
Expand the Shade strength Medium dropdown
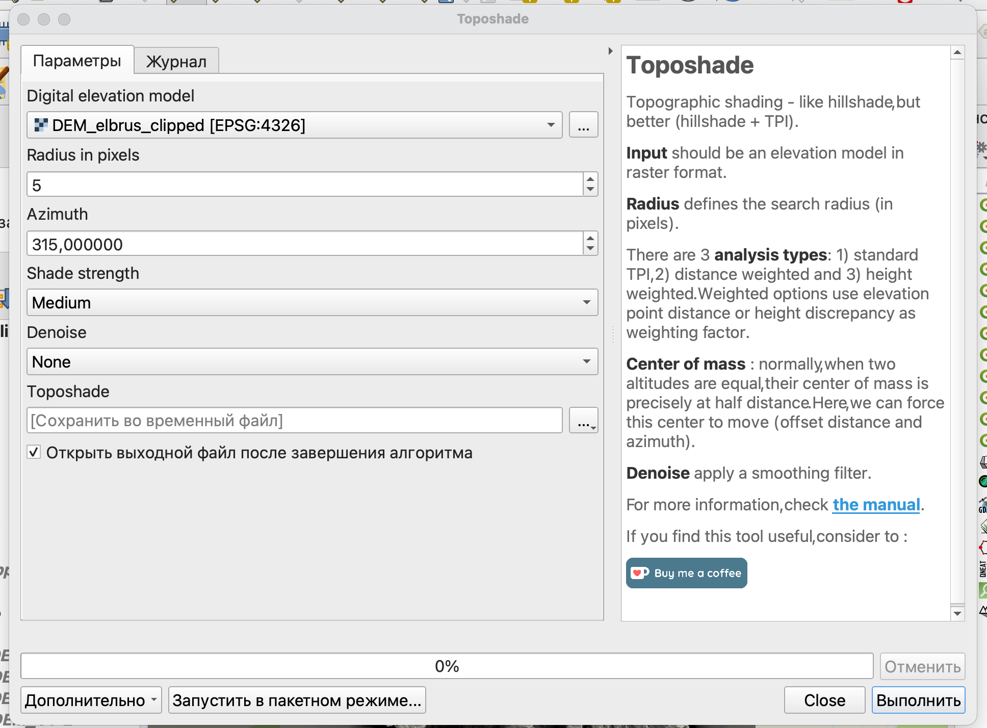pos(312,303)
